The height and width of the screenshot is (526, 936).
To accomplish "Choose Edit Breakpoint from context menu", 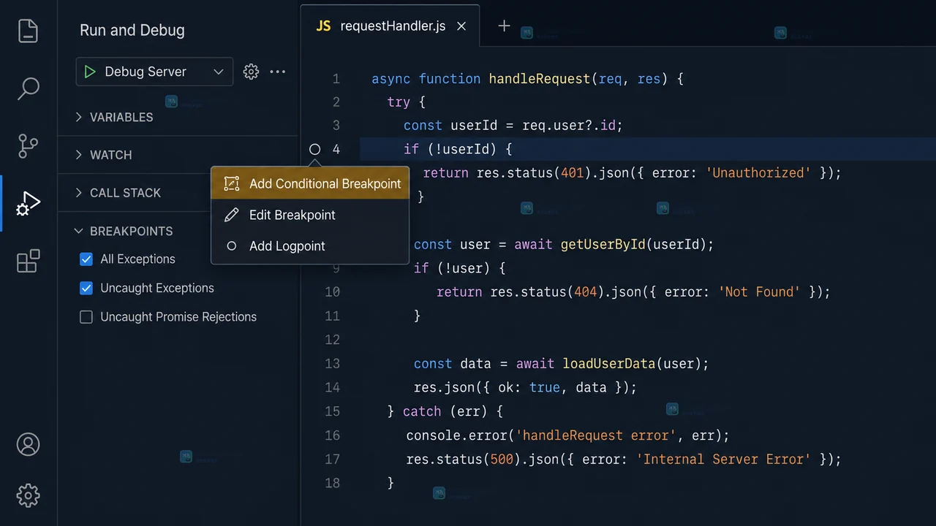I will [x=310, y=215].
